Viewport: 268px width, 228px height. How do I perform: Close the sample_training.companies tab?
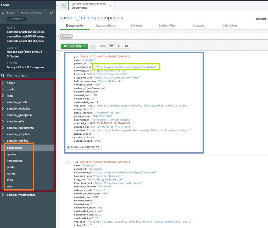click(110, 6)
